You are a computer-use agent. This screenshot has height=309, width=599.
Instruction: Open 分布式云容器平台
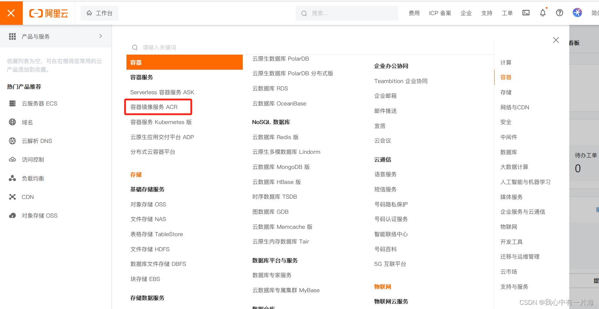click(153, 152)
